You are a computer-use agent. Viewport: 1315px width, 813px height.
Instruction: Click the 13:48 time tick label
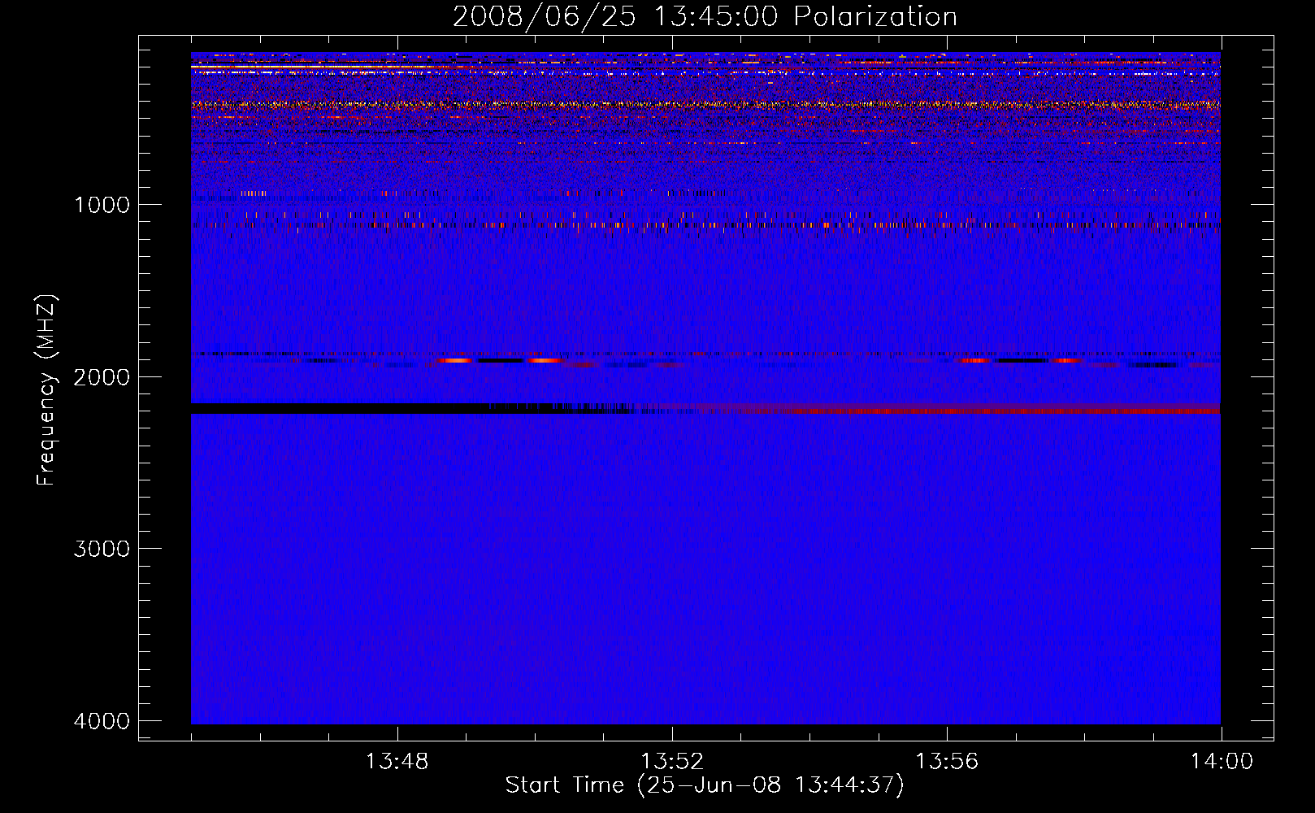(x=397, y=762)
